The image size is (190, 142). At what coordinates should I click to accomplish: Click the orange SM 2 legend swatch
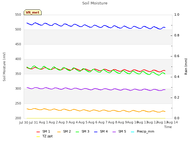pyautogui.click(x=59, y=132)
